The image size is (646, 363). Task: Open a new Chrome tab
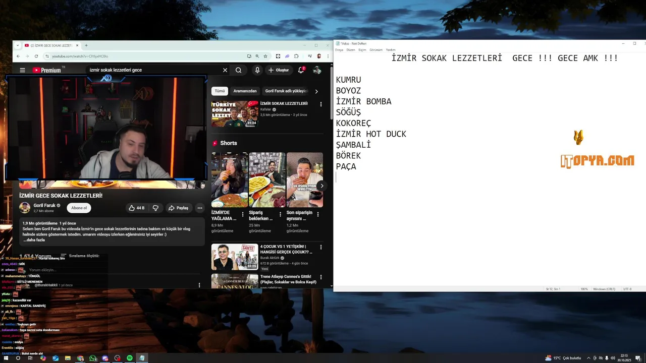tap(86, 45)
